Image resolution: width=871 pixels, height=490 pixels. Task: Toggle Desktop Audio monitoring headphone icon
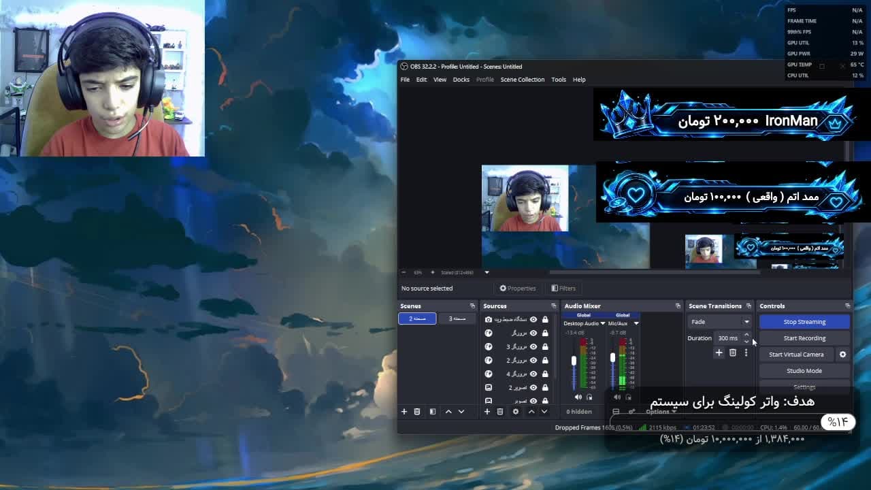tap(589, 397)
